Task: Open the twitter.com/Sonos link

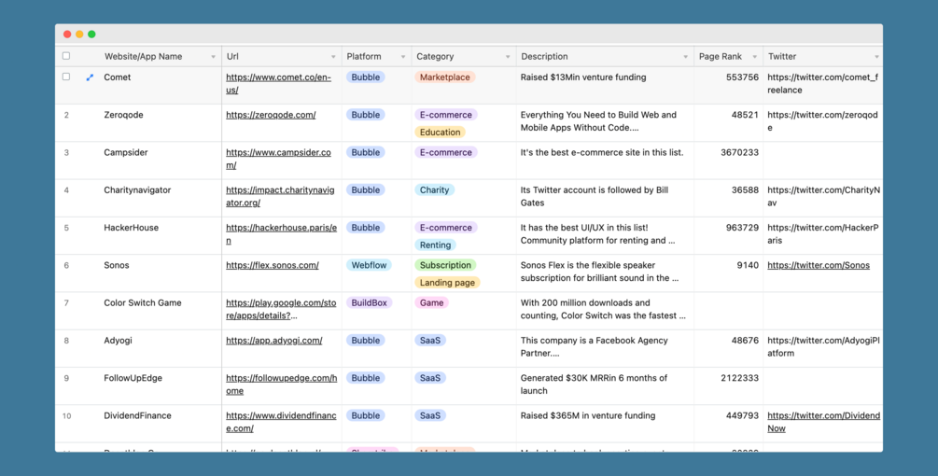Action: point(819,265)
